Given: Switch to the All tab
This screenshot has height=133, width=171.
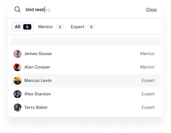Looking at the screenshot, I should point(22,27).
